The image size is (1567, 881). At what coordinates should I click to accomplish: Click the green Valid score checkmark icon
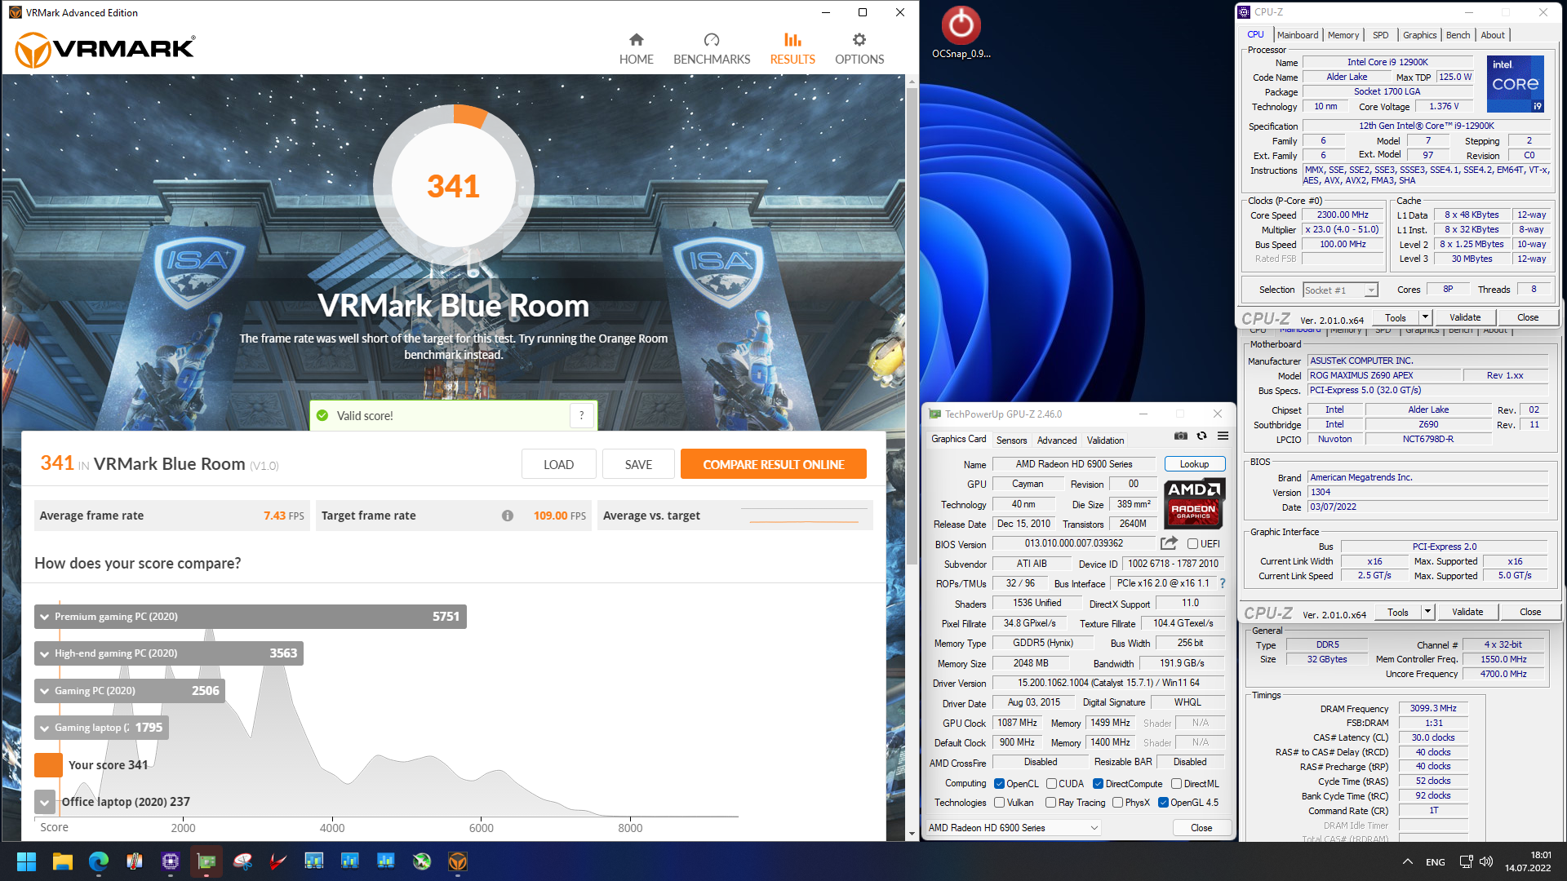322,415
